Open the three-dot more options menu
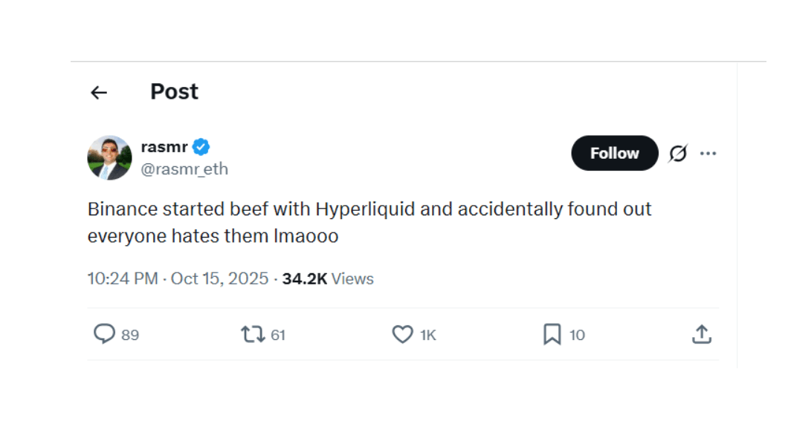This screenshot has width=791, height=444. [x=708, y=154]
